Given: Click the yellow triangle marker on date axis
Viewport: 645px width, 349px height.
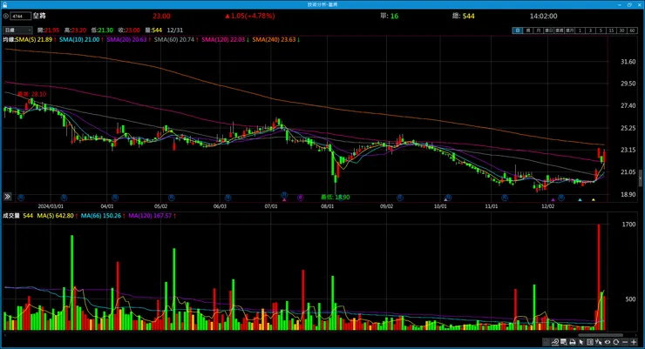Looking at the screenshot, I should point(594,200).
